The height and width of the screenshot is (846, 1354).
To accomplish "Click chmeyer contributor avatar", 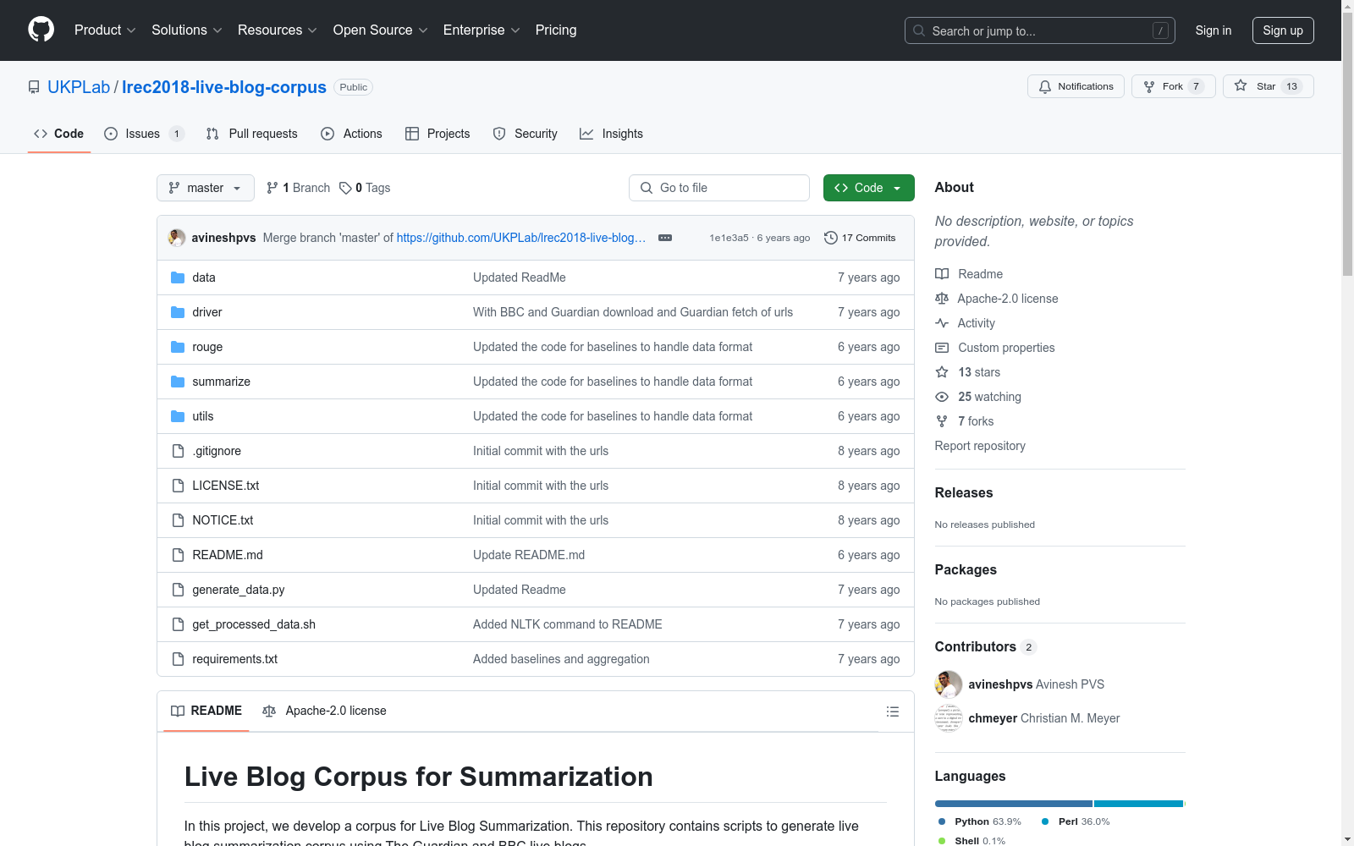I will pos(949,718).
